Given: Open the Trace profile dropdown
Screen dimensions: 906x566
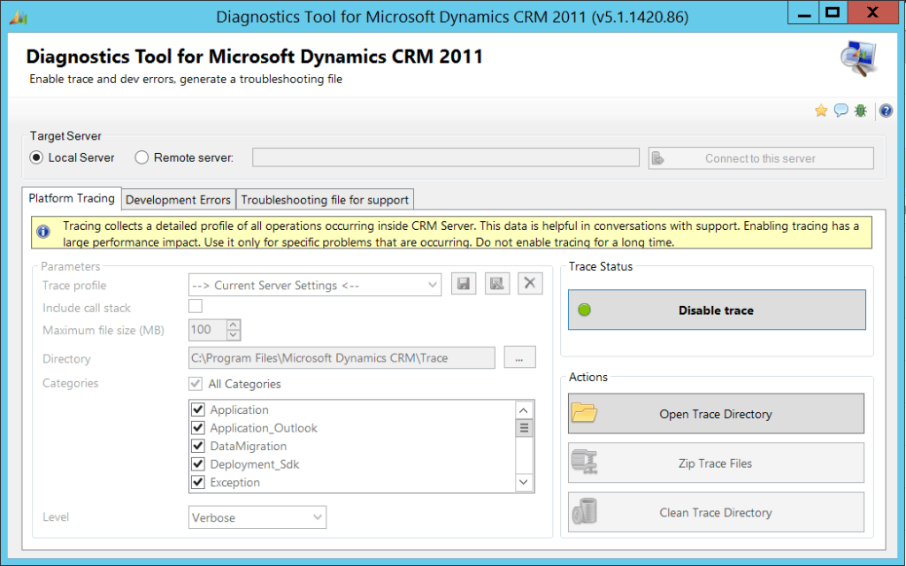Looking at the screenshot, I should tap(315, 285).
